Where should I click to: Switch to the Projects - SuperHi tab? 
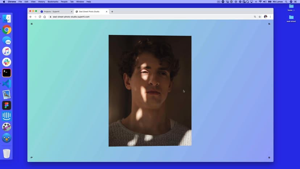(54, 12)
